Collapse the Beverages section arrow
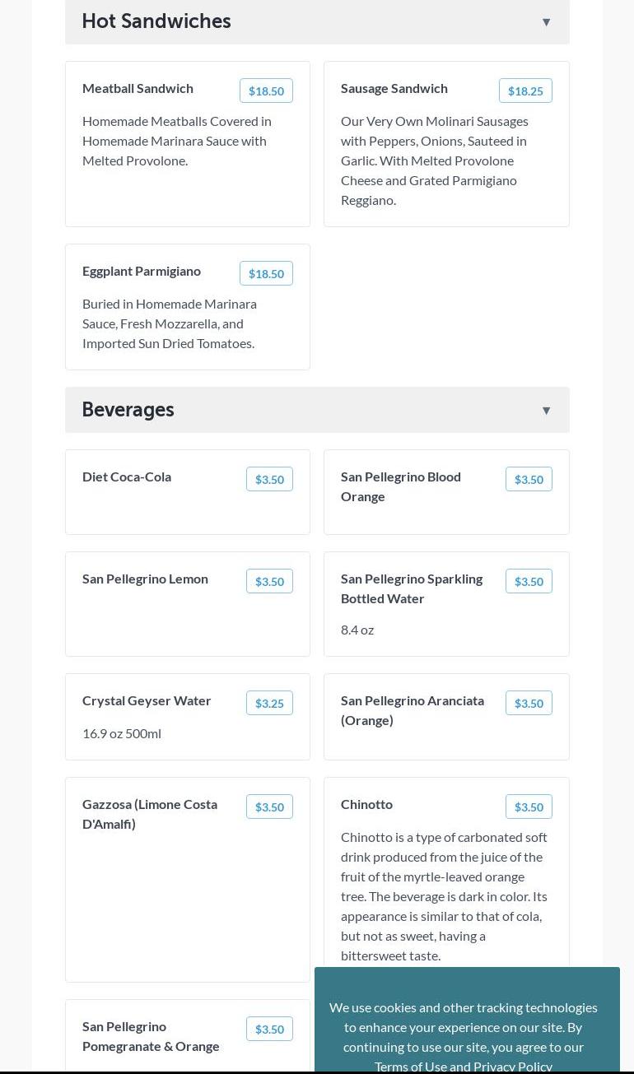 [x=546, y=411]
